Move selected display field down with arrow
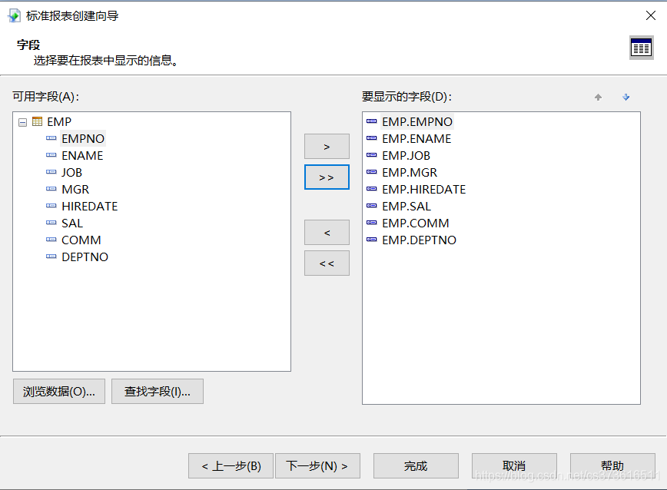This screenshot has width=667, height=490. (626, 98)
